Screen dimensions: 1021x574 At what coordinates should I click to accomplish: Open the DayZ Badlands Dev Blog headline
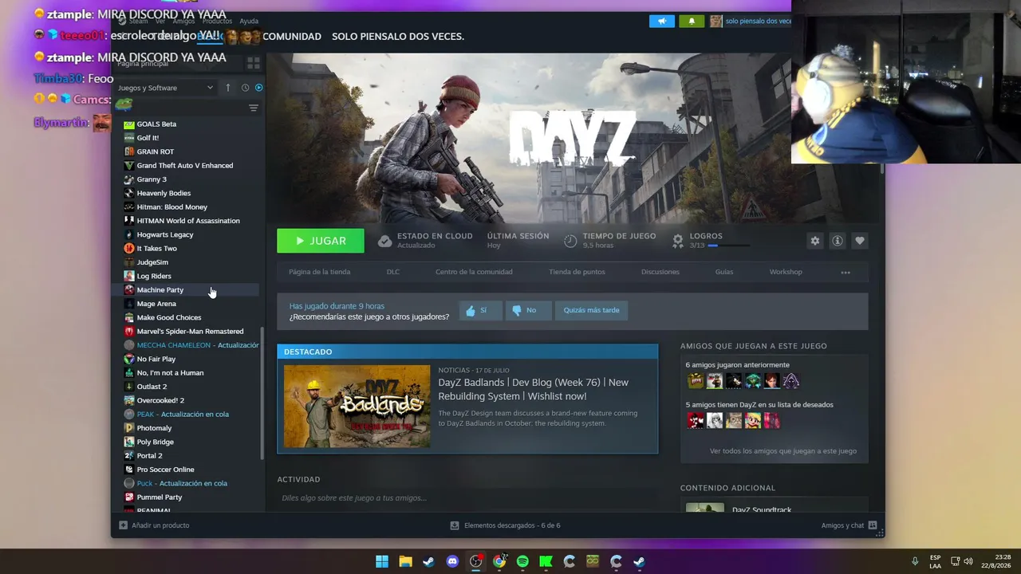point(533,389)
